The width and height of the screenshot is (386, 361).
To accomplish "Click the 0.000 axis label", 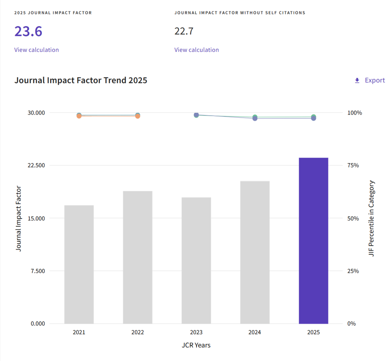I will coord(38,324).
